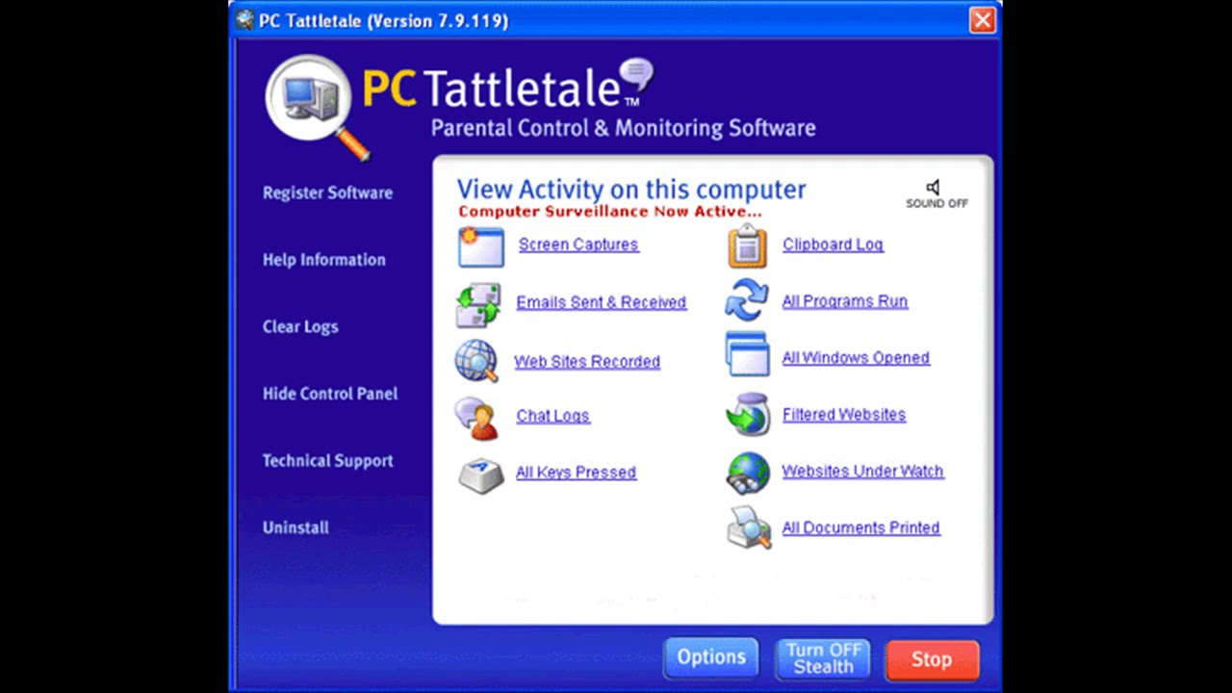Screen dimensions: 1232x693
Task: Click the Options button
Action: [x=711, y=658]
